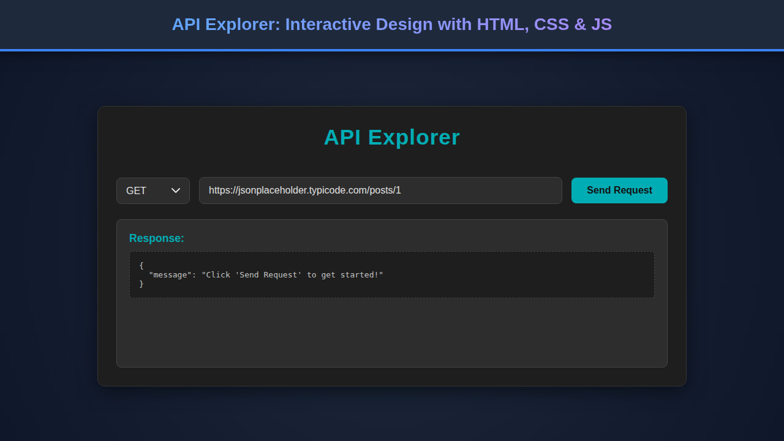Screen dimensions: 784x441
Task: Click inside the dashed response output panel
Action: point(392,274)
